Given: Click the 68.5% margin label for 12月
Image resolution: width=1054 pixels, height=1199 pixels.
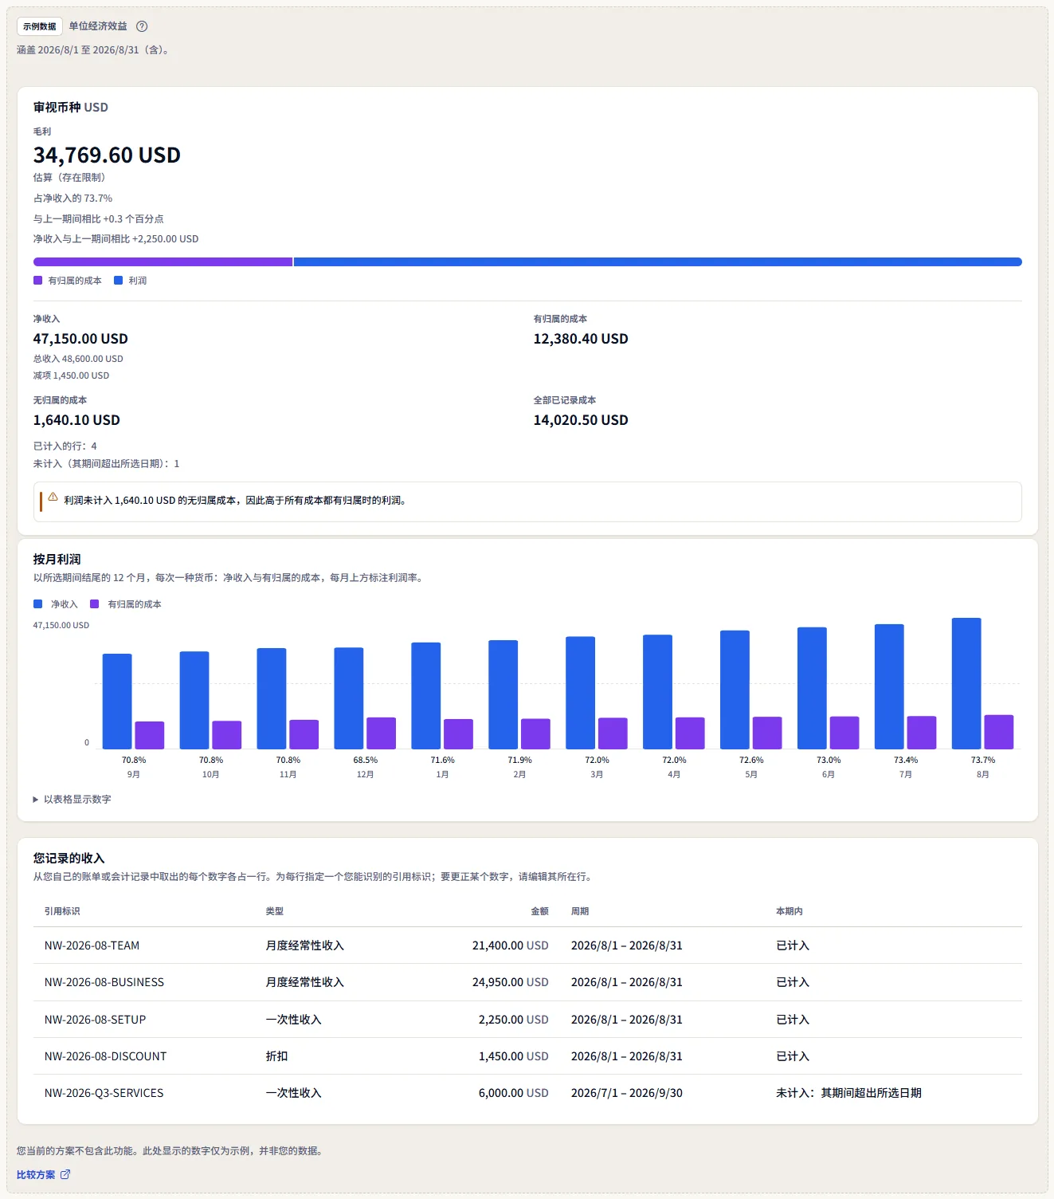Looking at the screenshot, I should pyautogui.click(x=365, y=760).
